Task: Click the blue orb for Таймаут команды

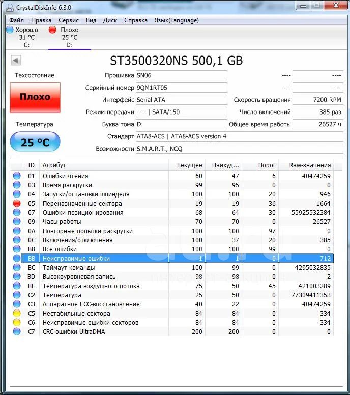Action: point(17,267)
